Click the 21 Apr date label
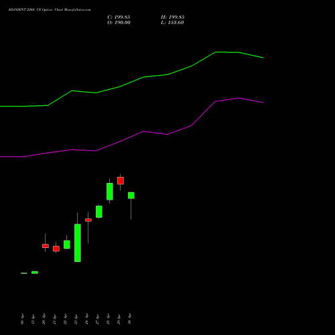 tap(54, 319)
